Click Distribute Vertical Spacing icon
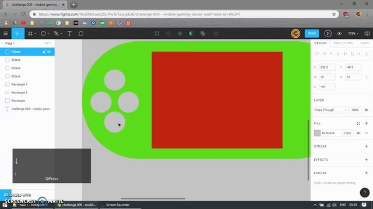Image resolution: width=373 pixels, height=209 pixels. (367, 54)
